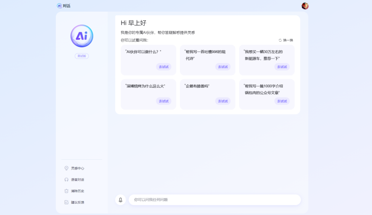Try the 新能源车 recommendation prompt button
The image size is (372, 215).
pos(282,67)
